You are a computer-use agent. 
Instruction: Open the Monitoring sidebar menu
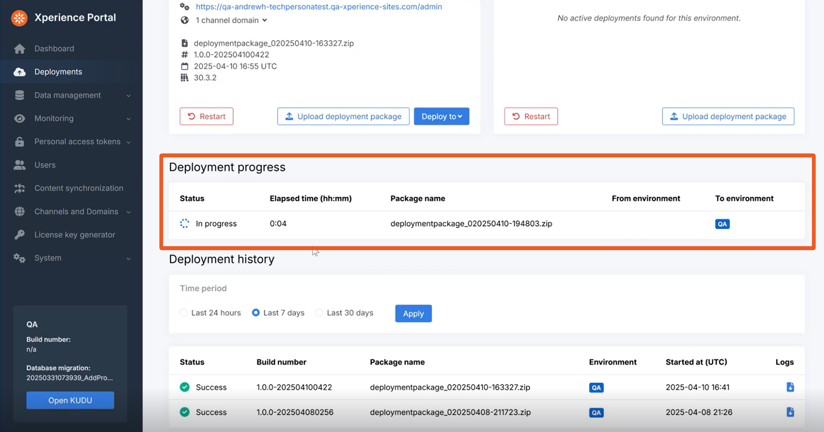[54, 119]
